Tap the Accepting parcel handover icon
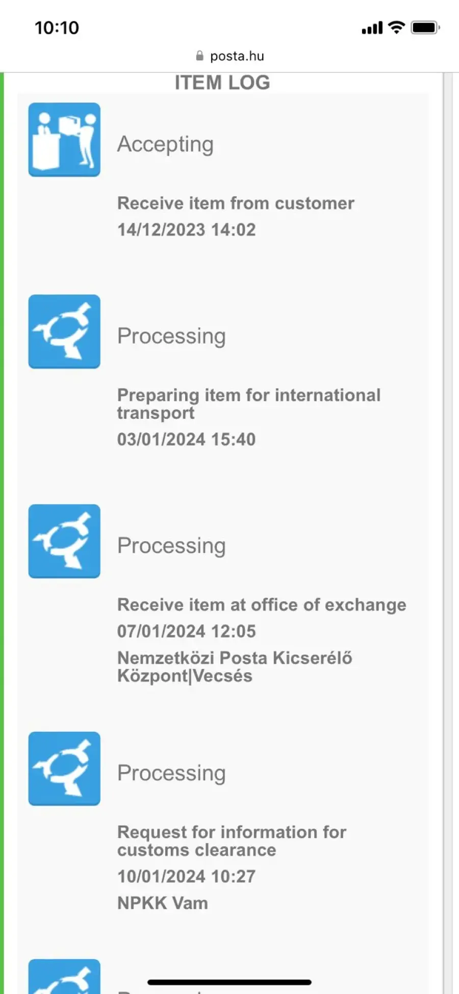 coord(64,140)
